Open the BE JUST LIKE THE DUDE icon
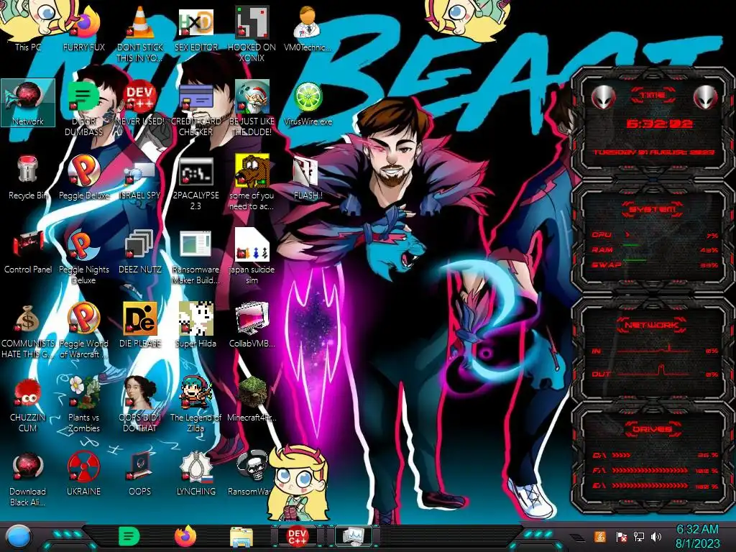The width and height of the screenshot is (736, 552). tap(252, 108)
